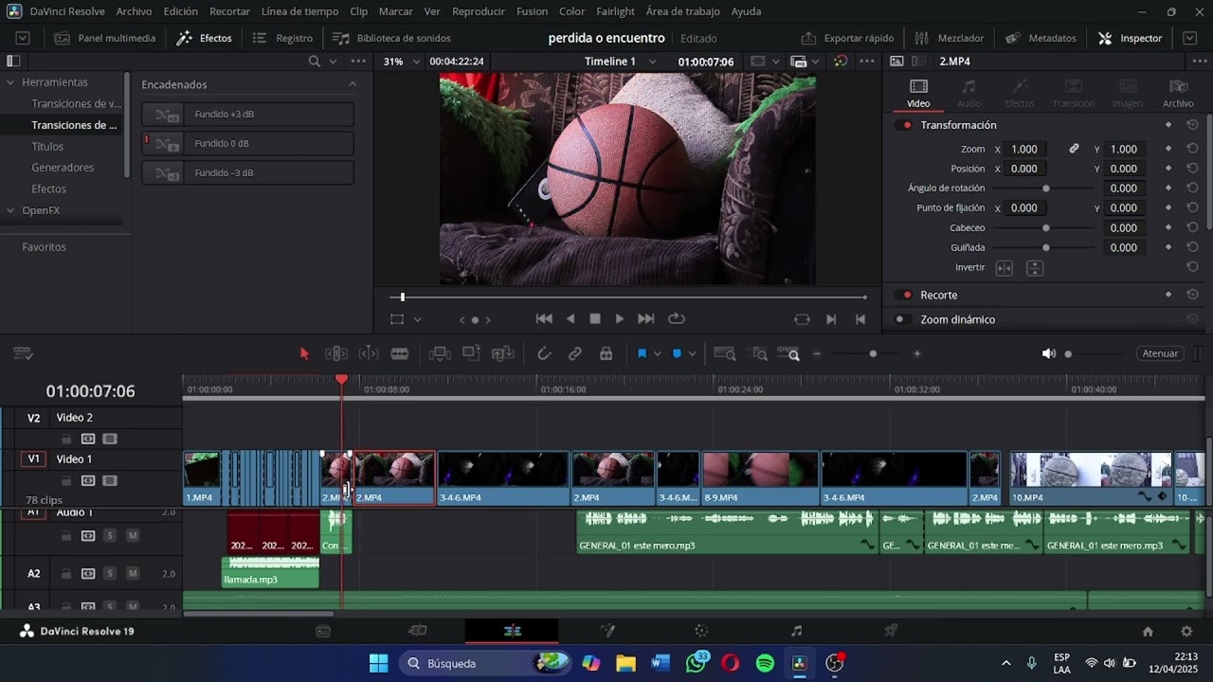Open the Fairlight menu
Image resolution: width=1213 pixels, height=682 pixels.
(x=616, y=11)
